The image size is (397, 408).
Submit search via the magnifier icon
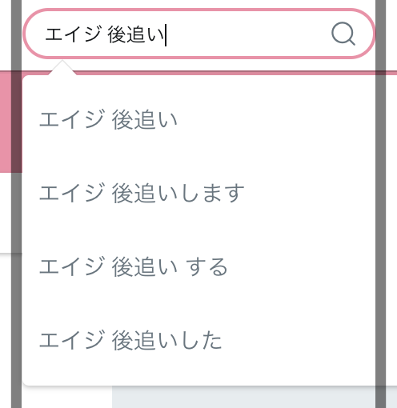343,34
